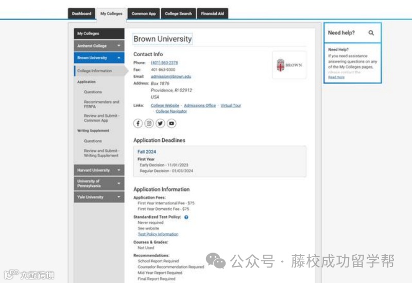Click Read more in Need Help box
This screenshot has height=283, width=412.
(x=336, y=77)
